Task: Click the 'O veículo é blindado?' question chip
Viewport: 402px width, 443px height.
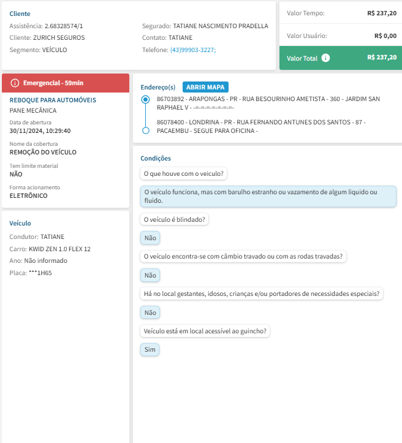Action: pos(175,219)
